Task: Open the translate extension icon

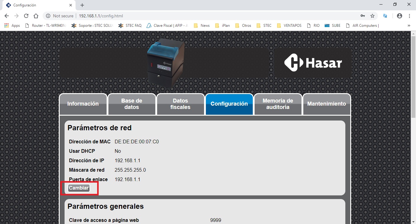Action: 385,16
